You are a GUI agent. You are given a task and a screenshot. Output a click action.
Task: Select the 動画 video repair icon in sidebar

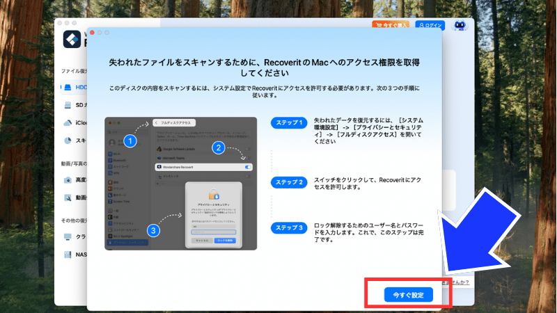coord(68,198)
